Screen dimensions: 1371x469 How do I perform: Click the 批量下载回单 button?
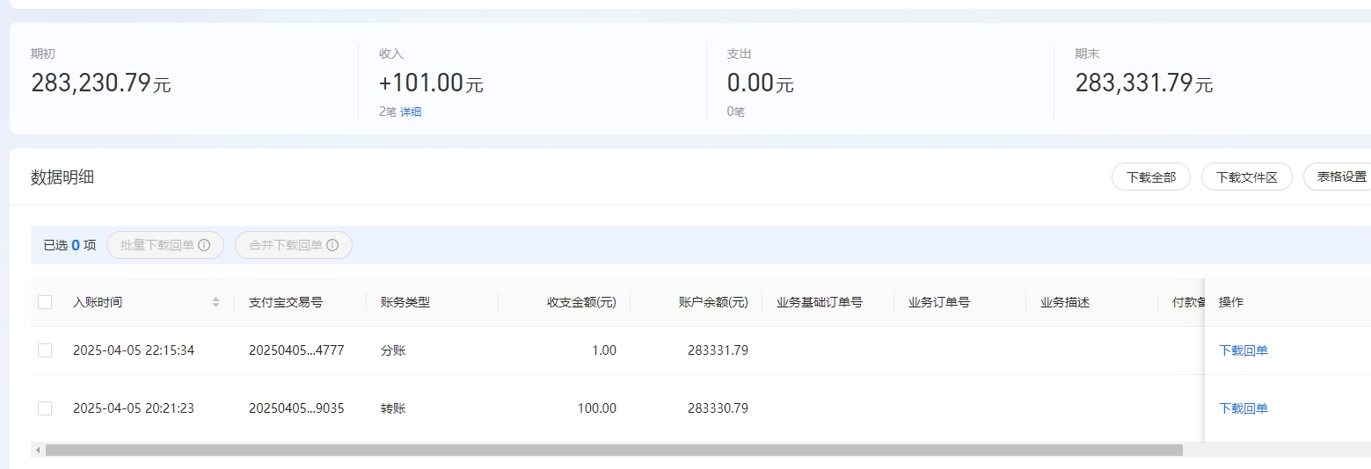click(165, 245)
